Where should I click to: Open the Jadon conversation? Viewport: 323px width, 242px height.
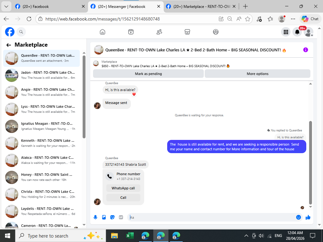tap(41, 75)
